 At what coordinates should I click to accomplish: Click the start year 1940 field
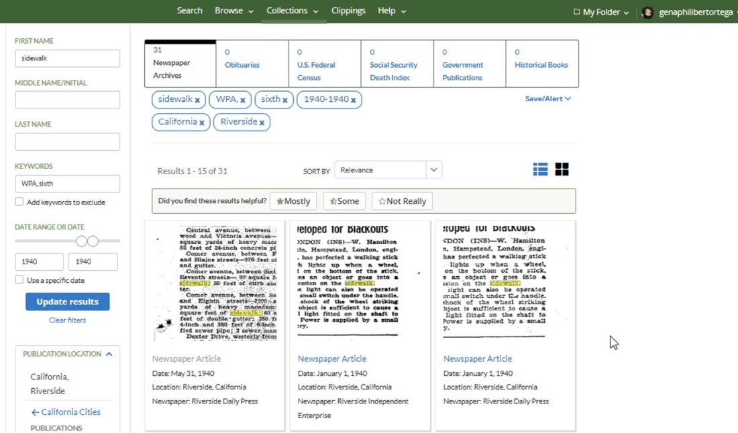coord(39,262)
